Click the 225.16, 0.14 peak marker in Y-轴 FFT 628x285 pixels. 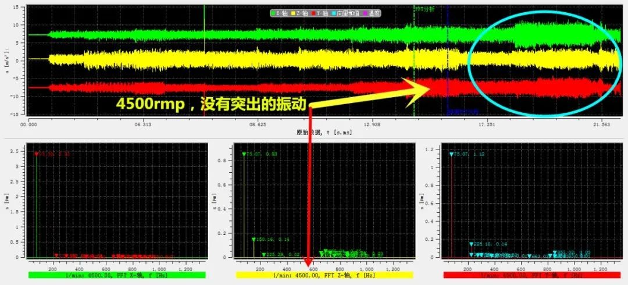click(472, 244)
